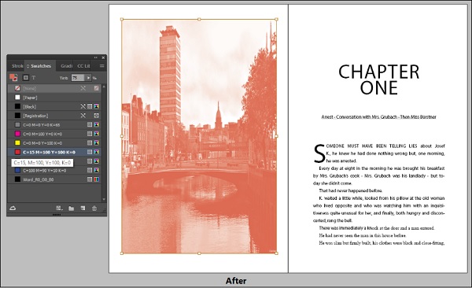The height and width of the screenshot is (288, 472).
Task: Select the blue C=100 M=90 Y=10 K=0 swatch
Action: tap(54, 171)
